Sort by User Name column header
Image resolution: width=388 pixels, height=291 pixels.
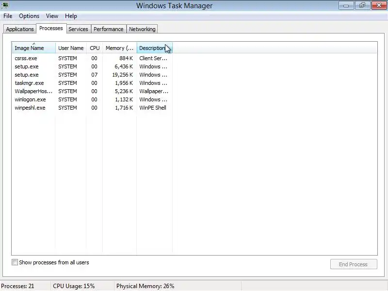point(71,48)
